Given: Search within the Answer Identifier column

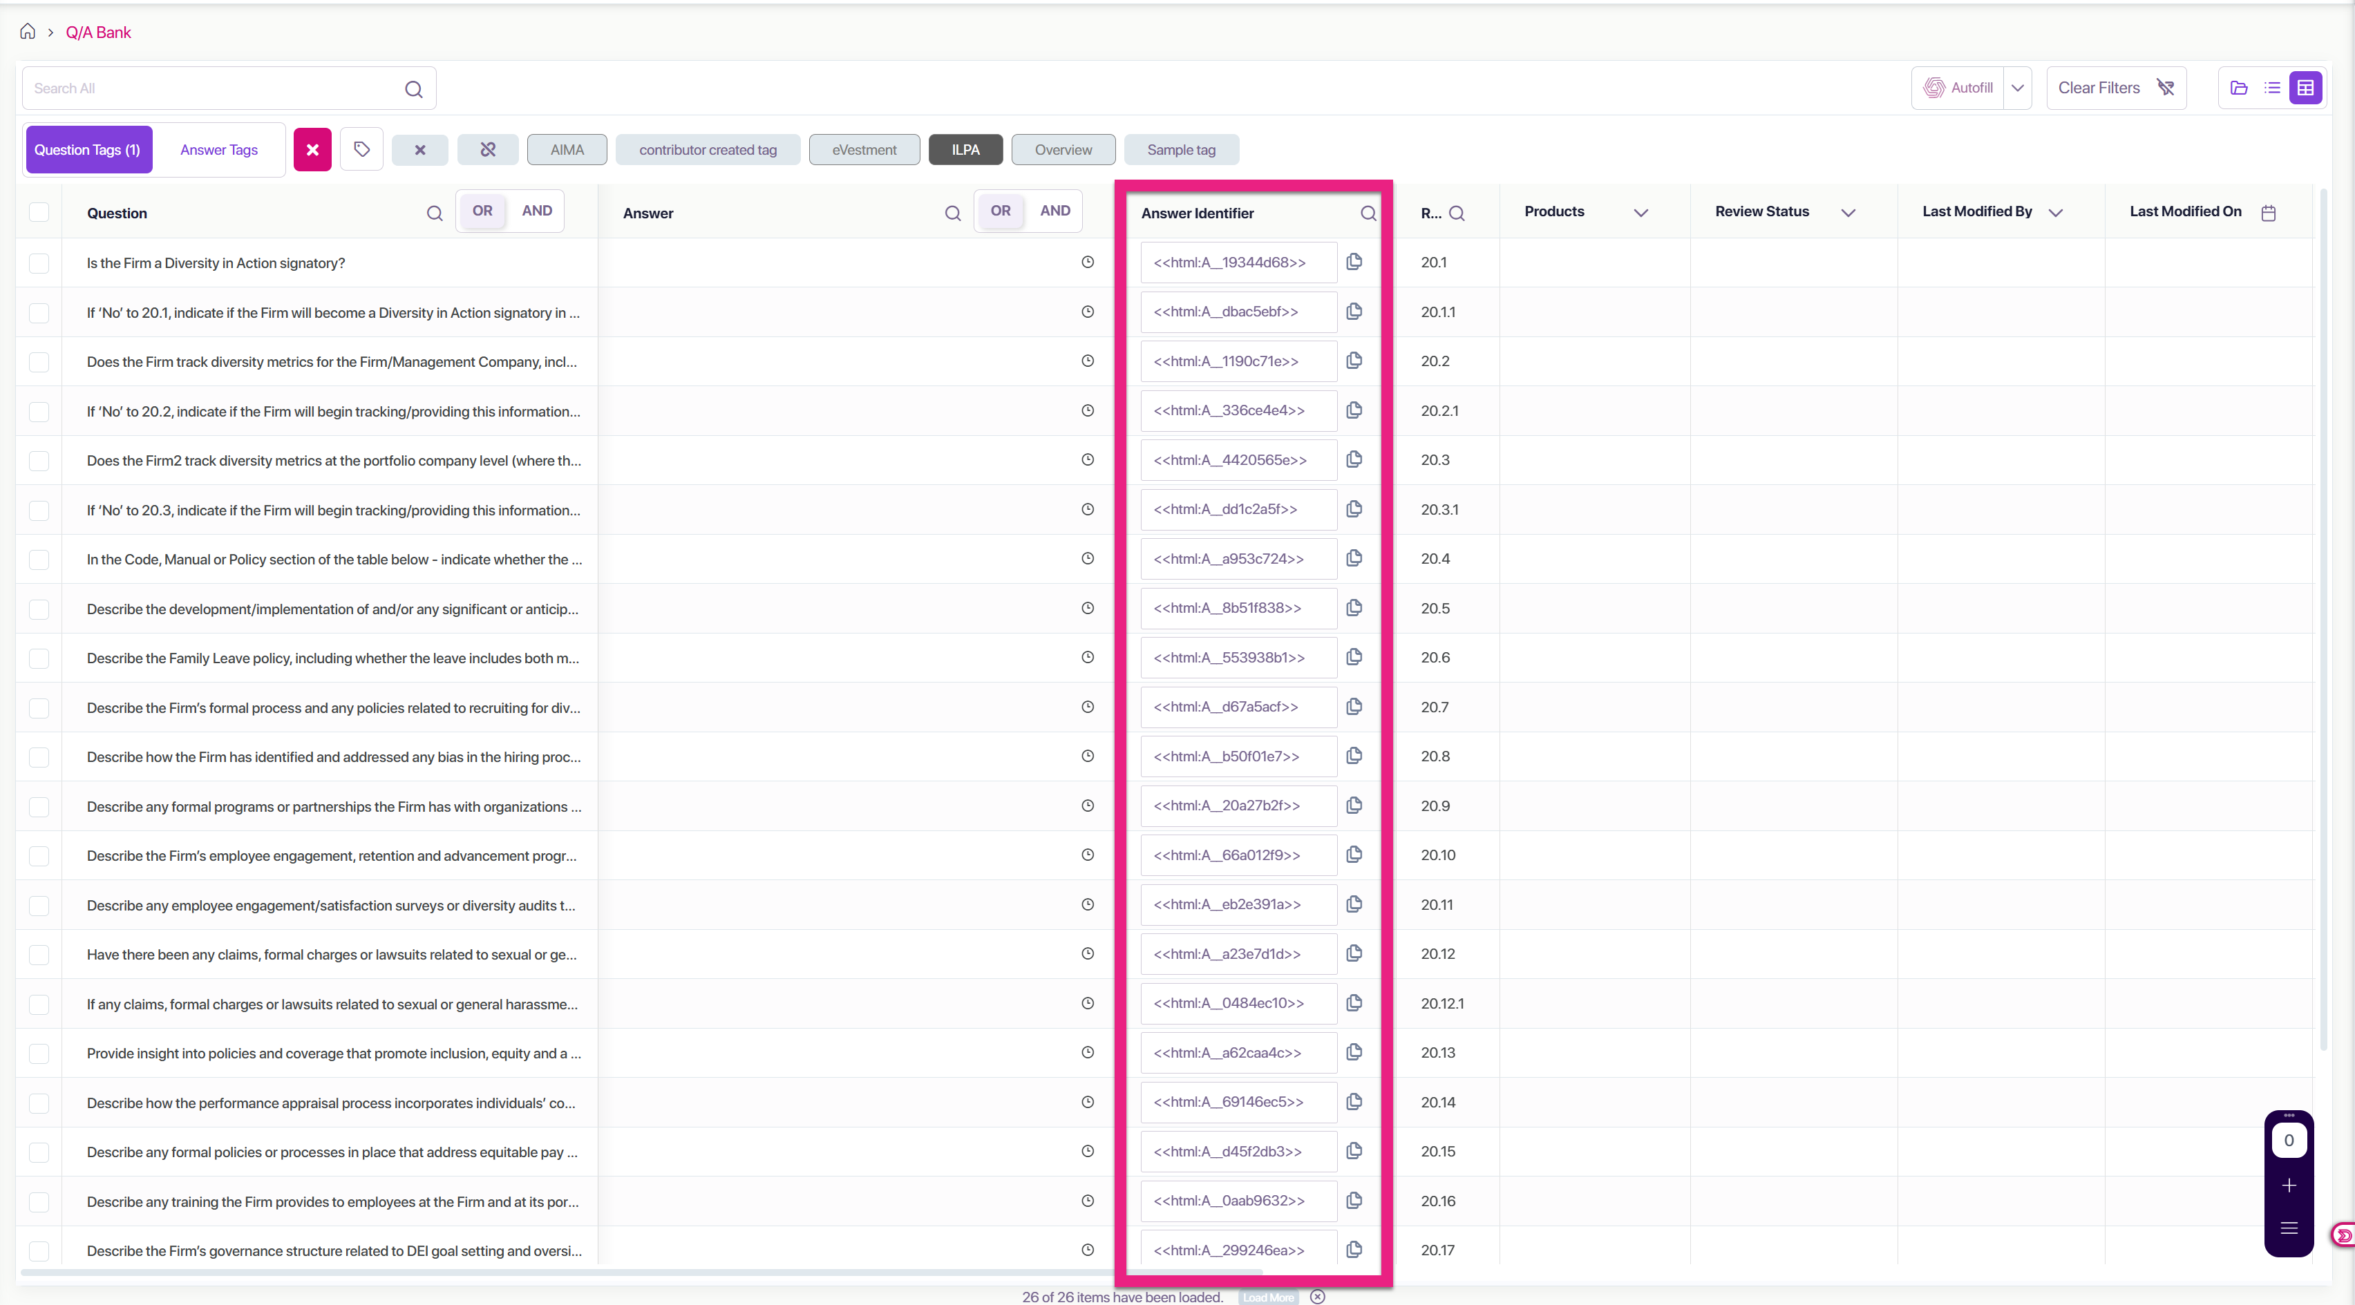Looking at the screenshot, I should [x=1368, y=213].
